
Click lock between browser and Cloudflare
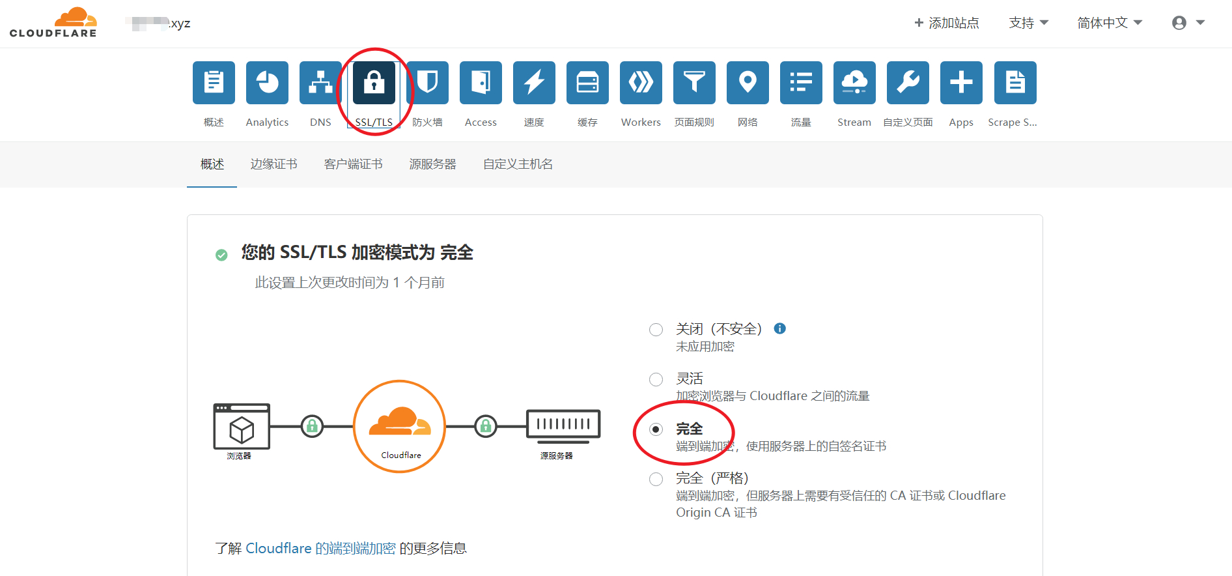point(312,426)
